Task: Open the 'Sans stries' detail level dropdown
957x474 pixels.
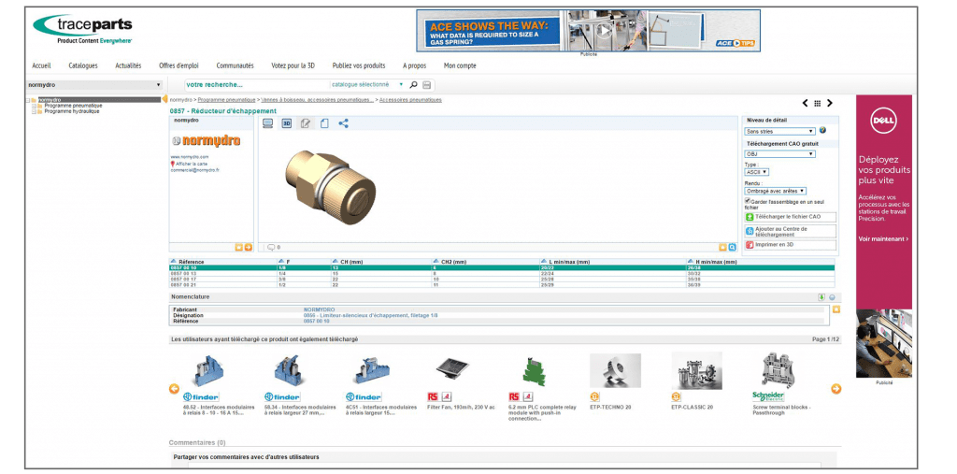Action: (779, 131)
